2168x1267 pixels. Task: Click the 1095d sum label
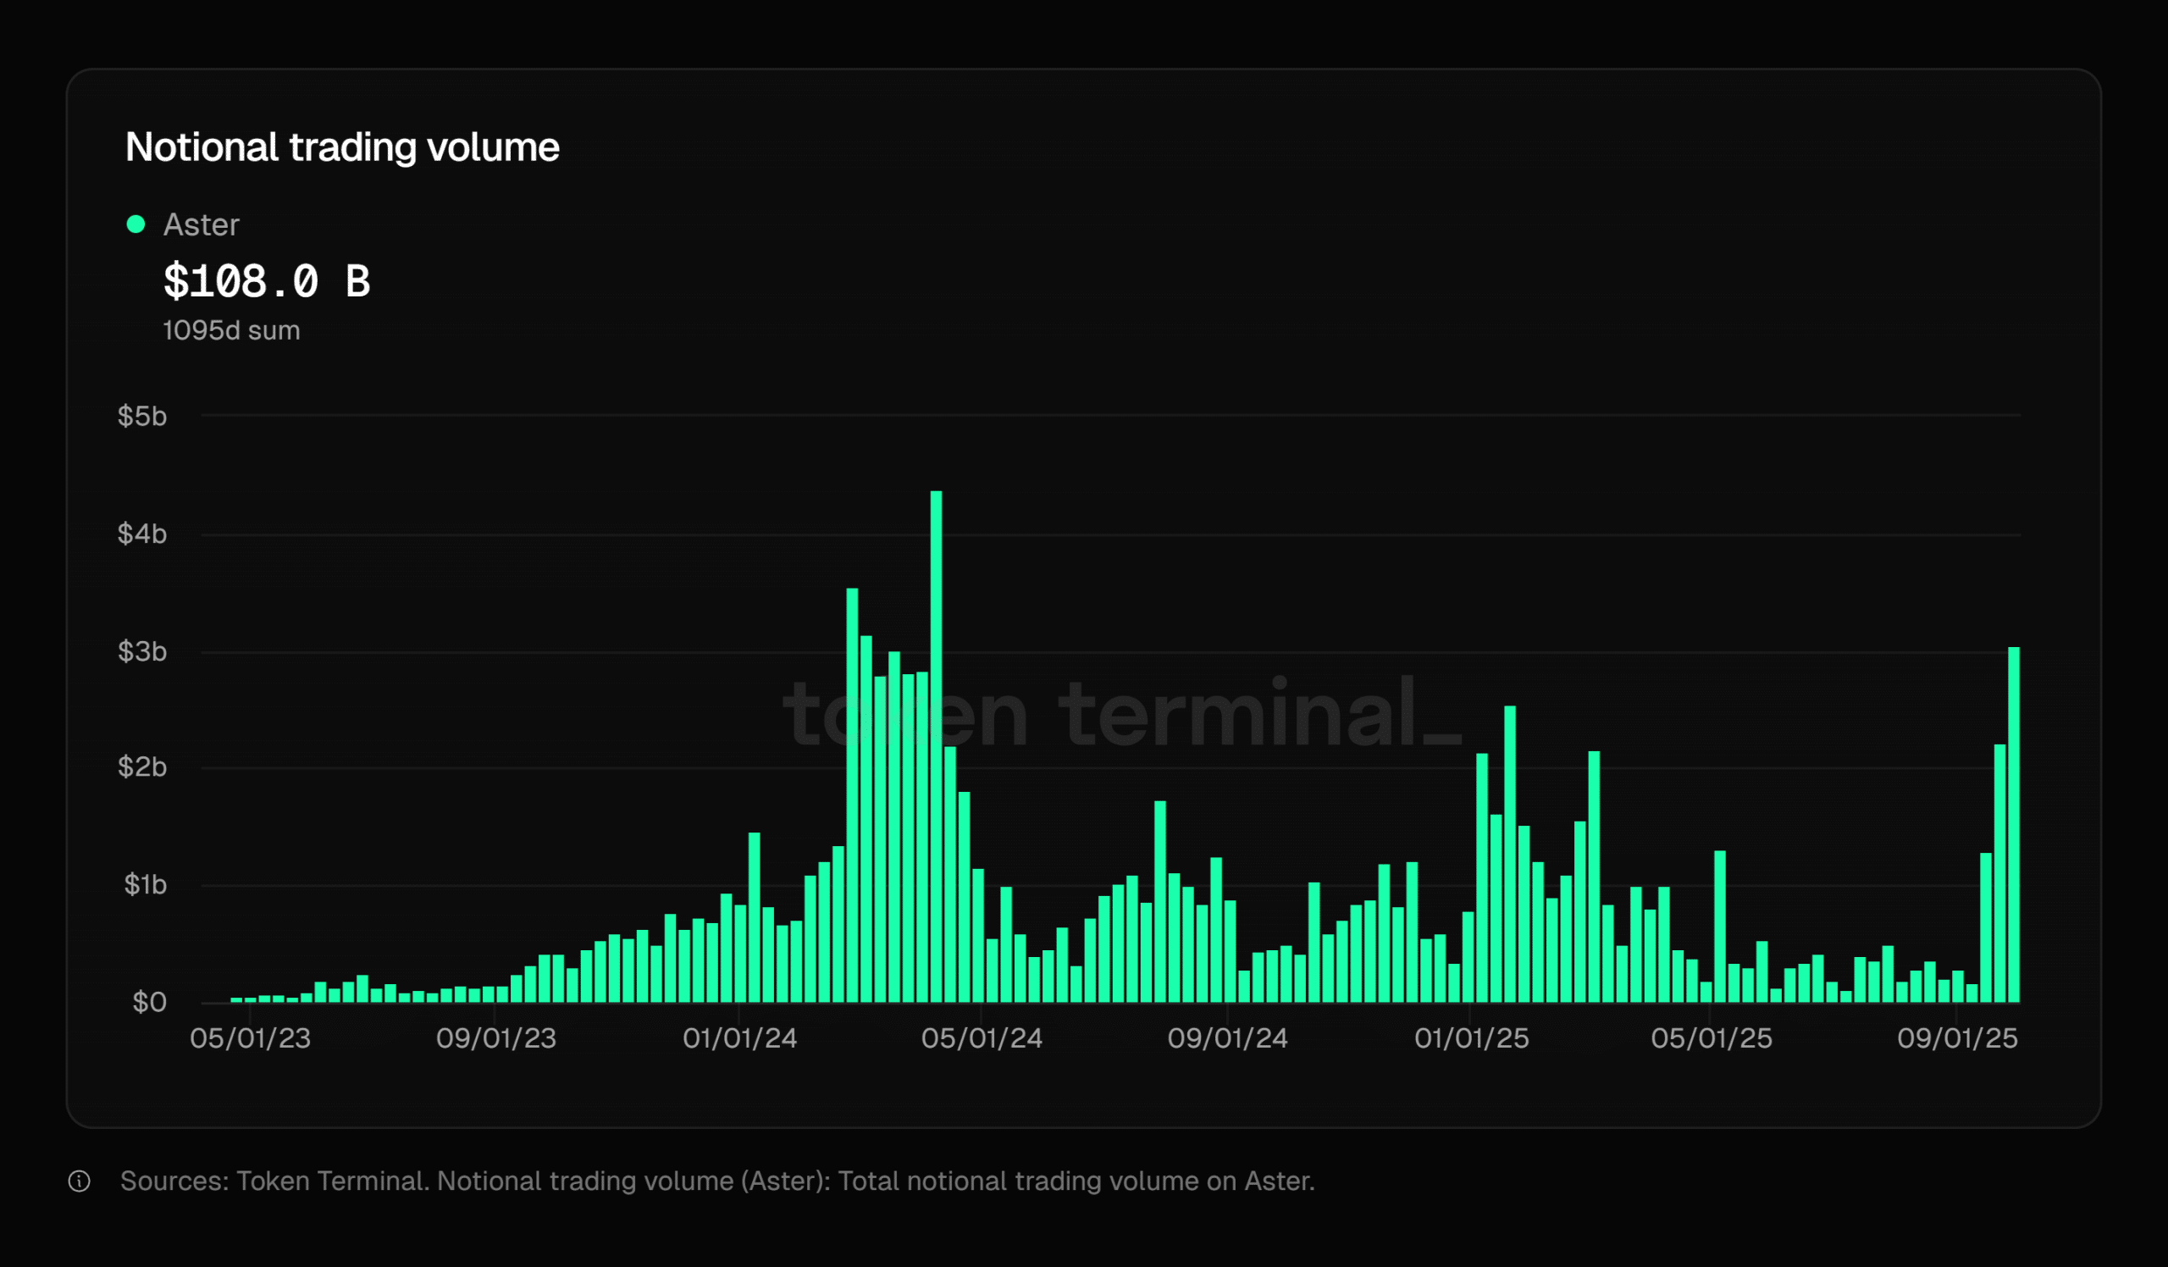point(231,330)
